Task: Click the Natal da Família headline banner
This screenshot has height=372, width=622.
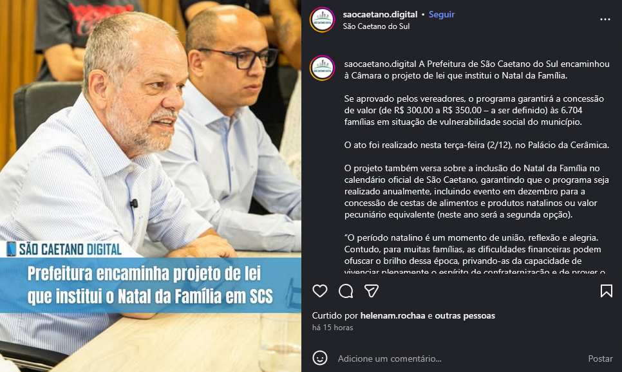Action: (150, 286)
